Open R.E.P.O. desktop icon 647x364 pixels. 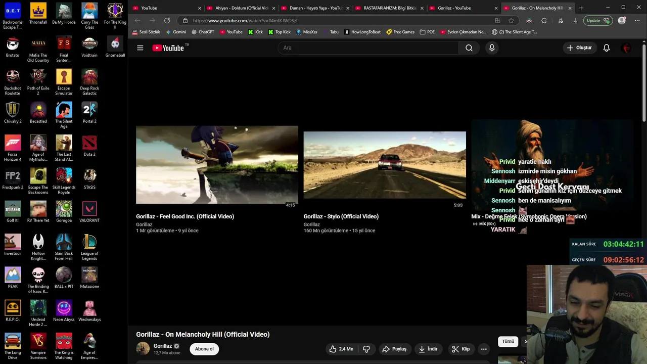point(13,310)
